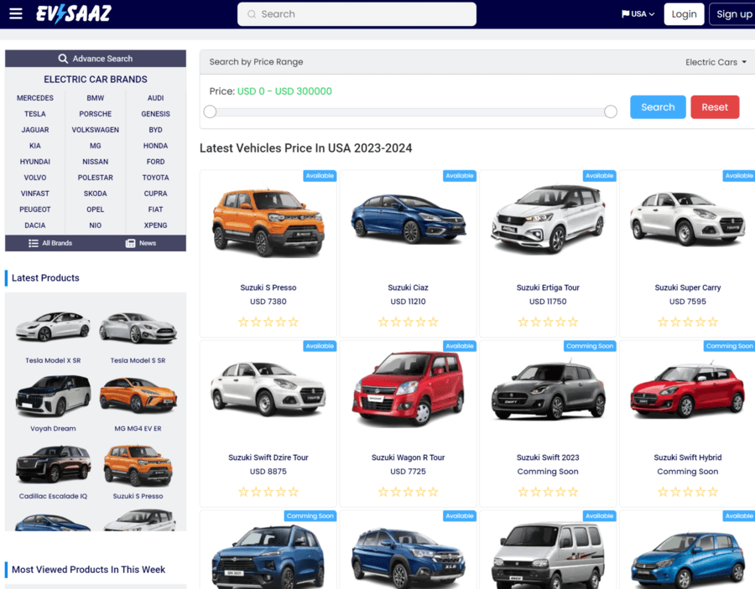Click the price range slider track
Screen dimensions: 755x589
click(410, 111)
